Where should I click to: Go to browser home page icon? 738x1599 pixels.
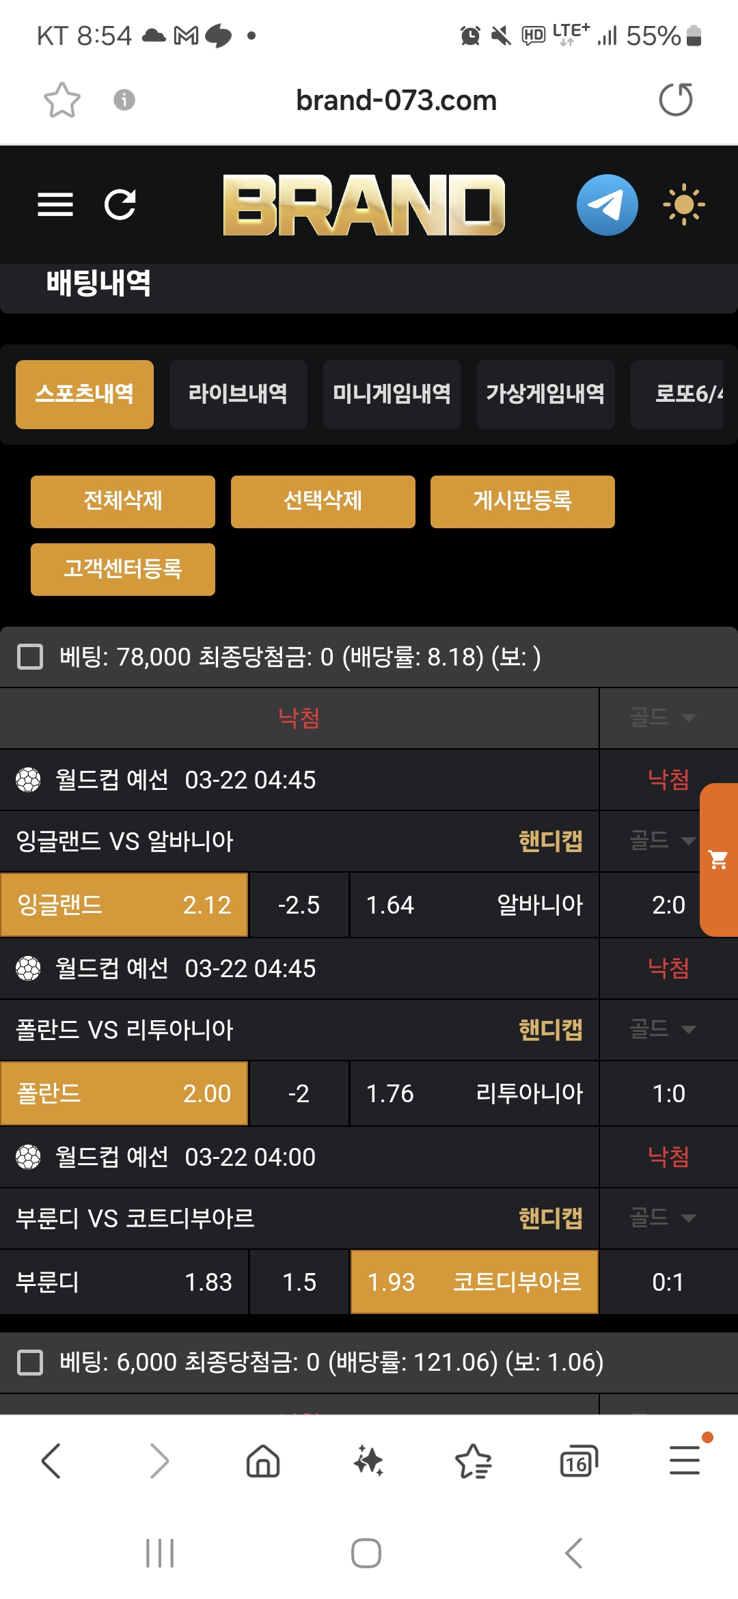pos(263,1462)
